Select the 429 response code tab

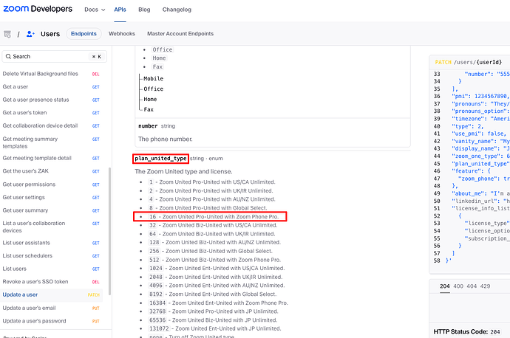(485, 286)
